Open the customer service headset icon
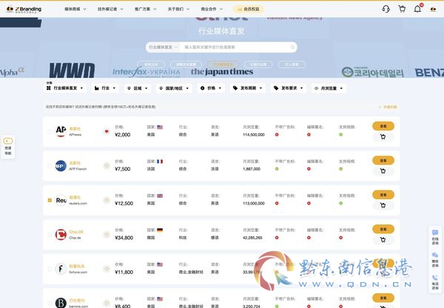 click(x=386, y=9)
